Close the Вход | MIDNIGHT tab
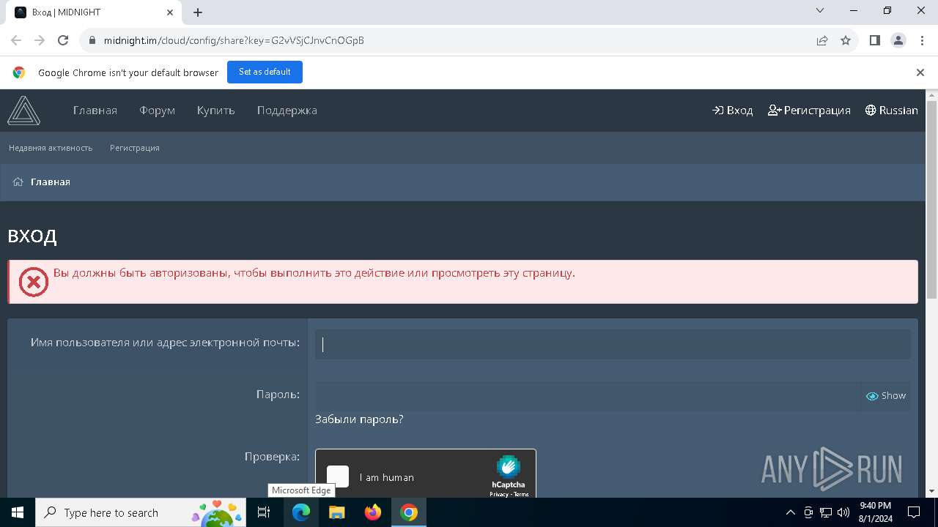This screenshot has height=527, width=938. click(170, 12)
